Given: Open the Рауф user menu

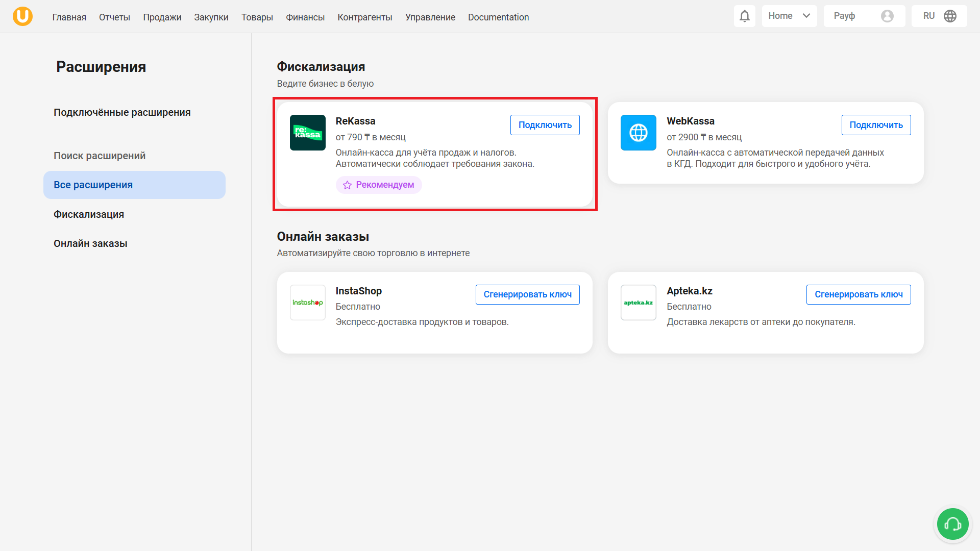Looking at the screenshot, I should (x=845, y=16).
